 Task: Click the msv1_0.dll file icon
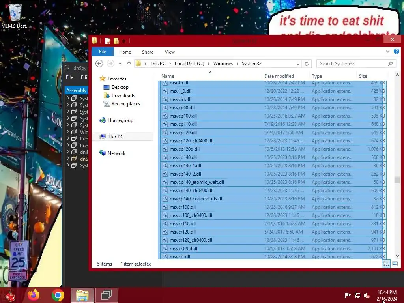[x=165, y=91]
